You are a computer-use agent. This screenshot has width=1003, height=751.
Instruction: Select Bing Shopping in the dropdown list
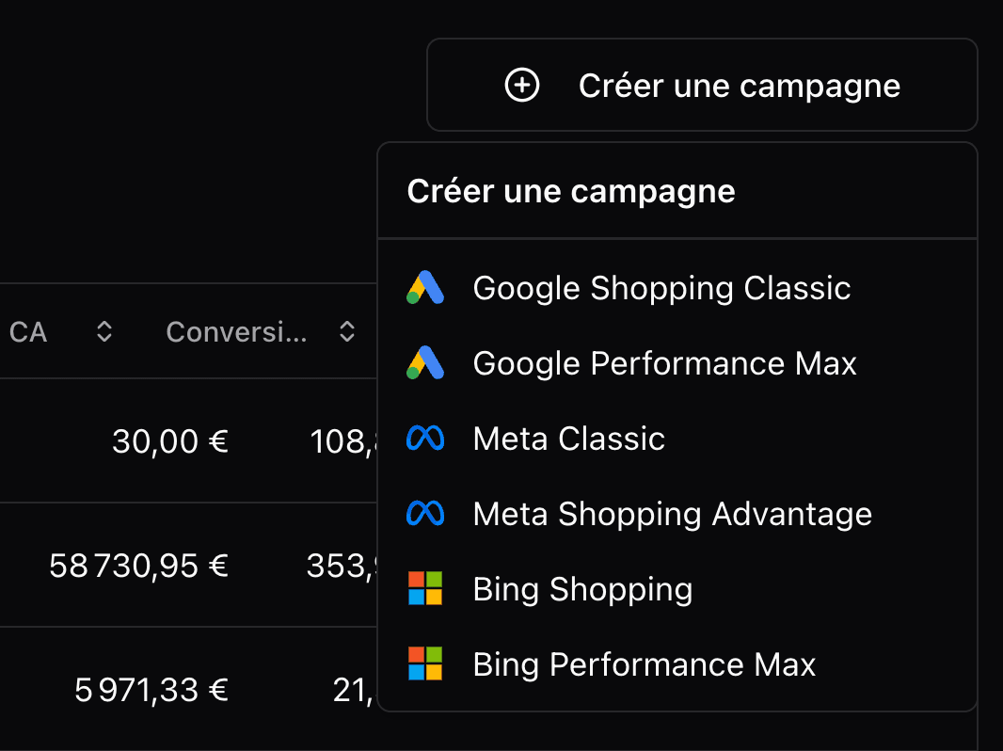[x=581, y=589]
